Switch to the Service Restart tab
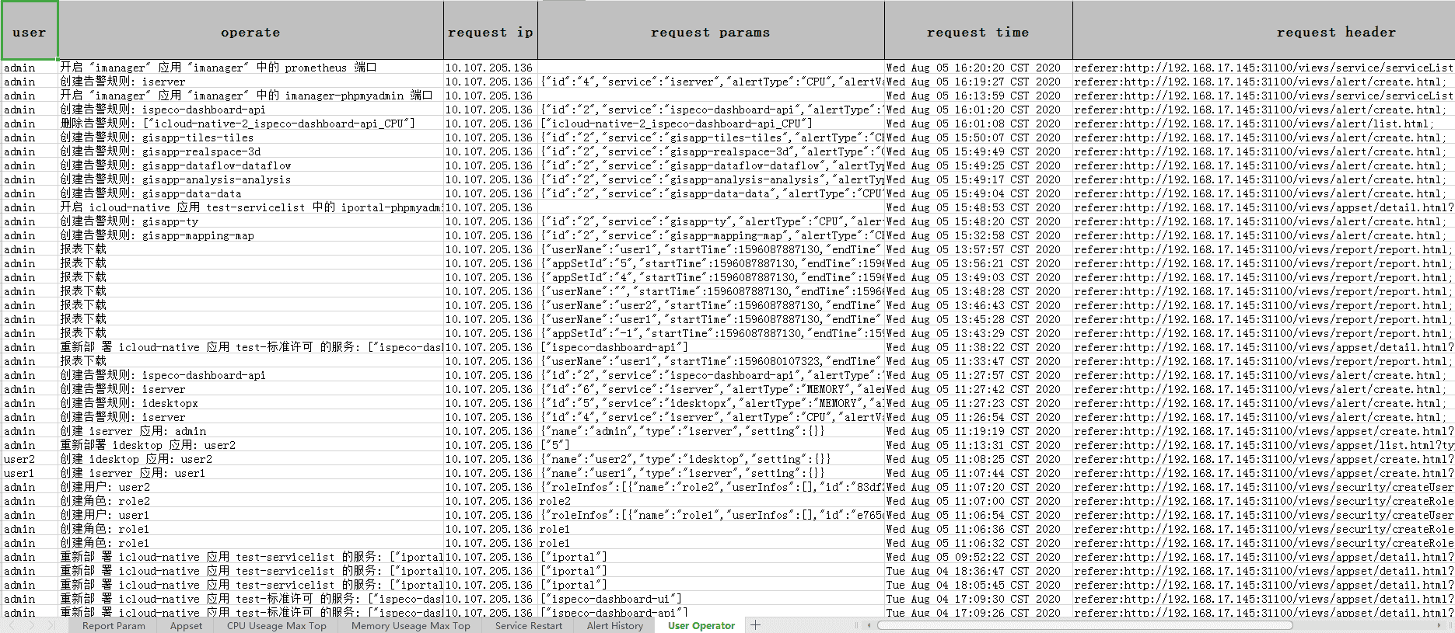 (x=528, y=626)
